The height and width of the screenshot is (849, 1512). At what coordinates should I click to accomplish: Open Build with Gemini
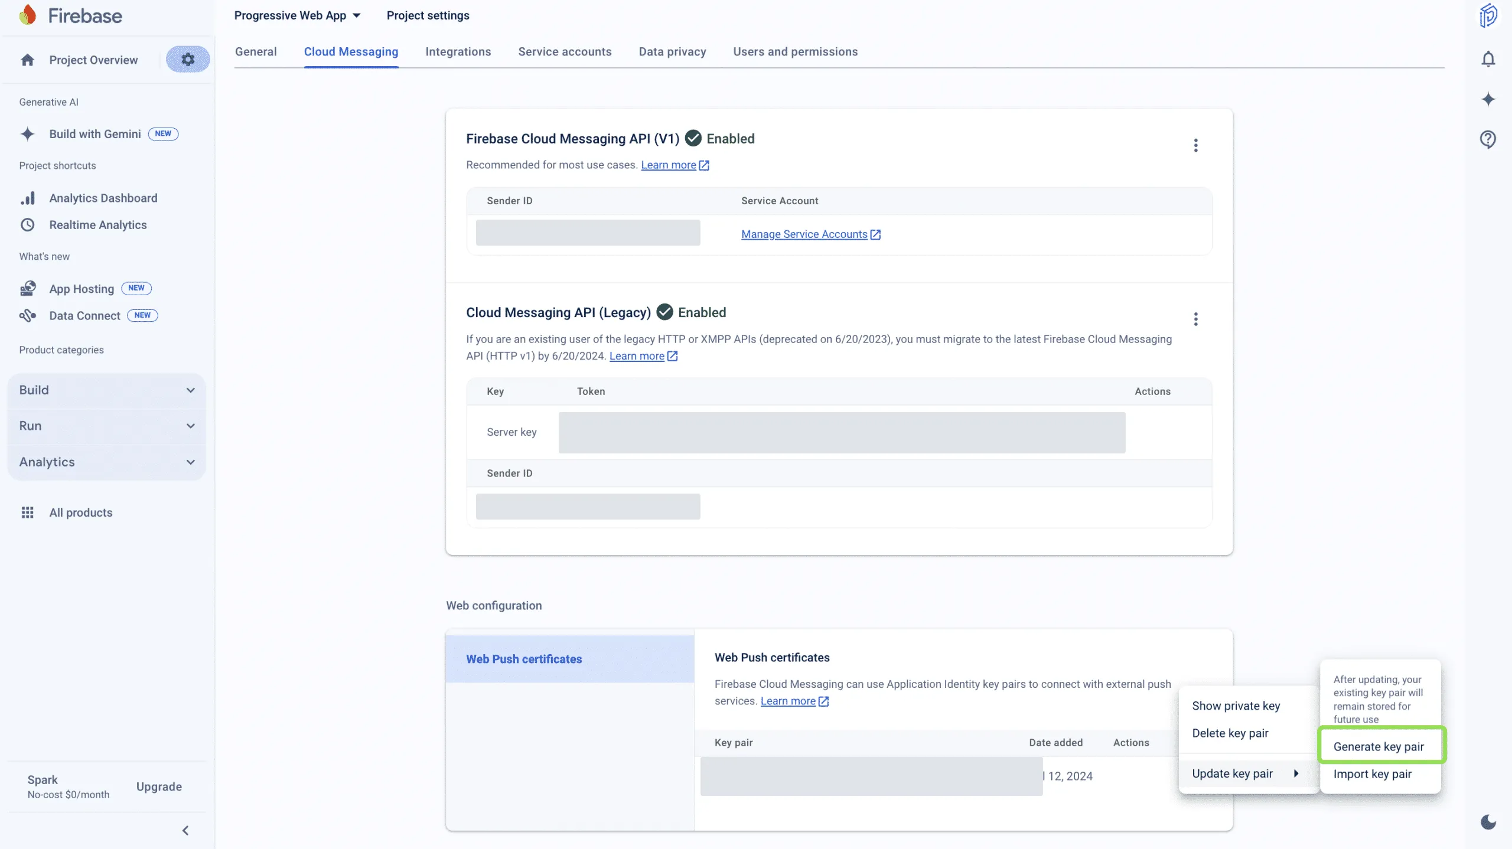coord(95,134)
